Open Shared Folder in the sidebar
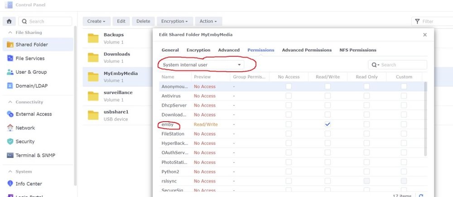This screenshot has height=197, width=453. pyautogui.click(x=31, y=44)
